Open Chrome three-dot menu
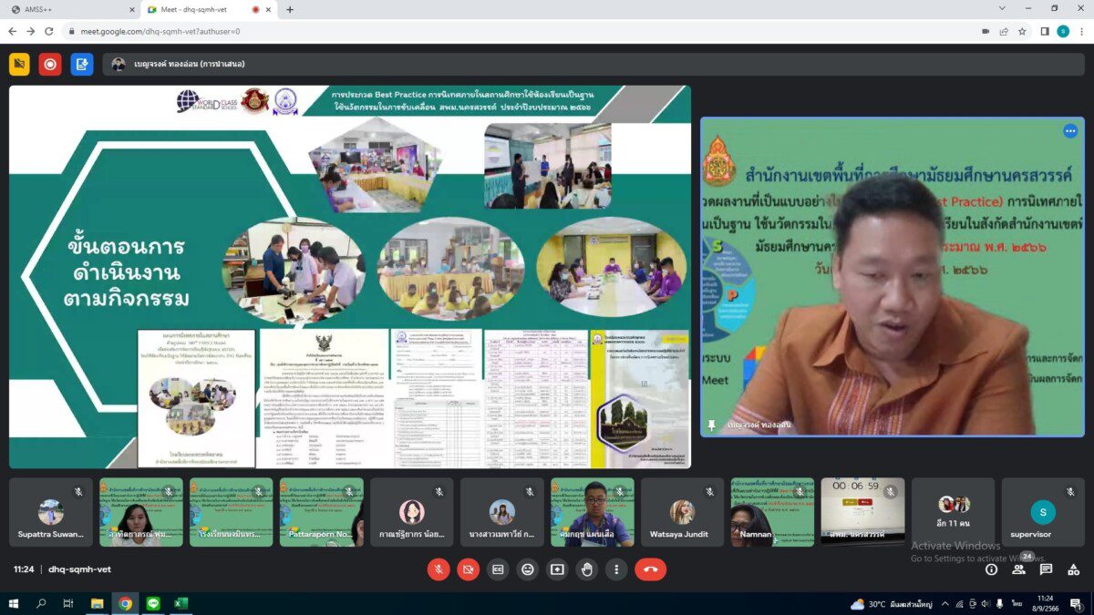Image resolution: width=1094 pixels, height=615 pixels. (x=1081, y=31)
